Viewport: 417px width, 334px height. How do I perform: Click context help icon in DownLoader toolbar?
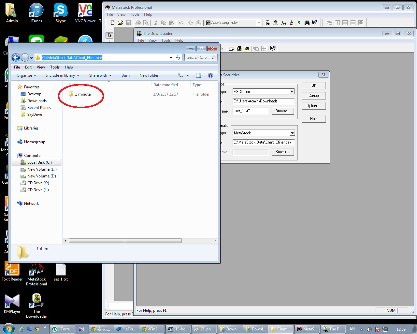pyautogui.click(x=273, y=48)
